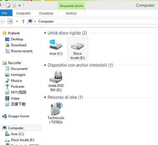Image resolution: width=158 pixels, height=145 pixels.
Task: Open the Unità DVD RW (D:) drive
Action: tap(56, 77)
